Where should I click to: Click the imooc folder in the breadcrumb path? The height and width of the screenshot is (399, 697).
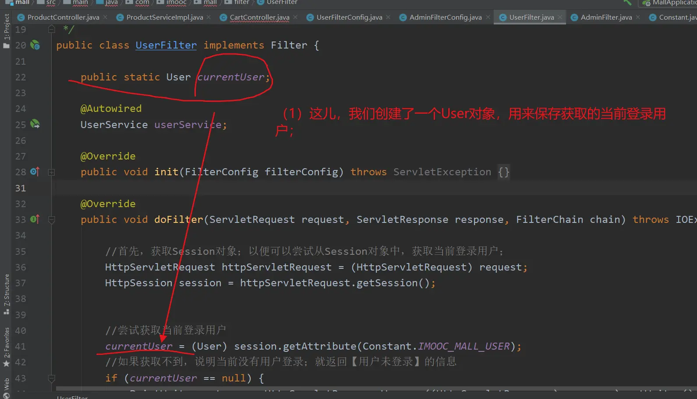click(176, 3)
